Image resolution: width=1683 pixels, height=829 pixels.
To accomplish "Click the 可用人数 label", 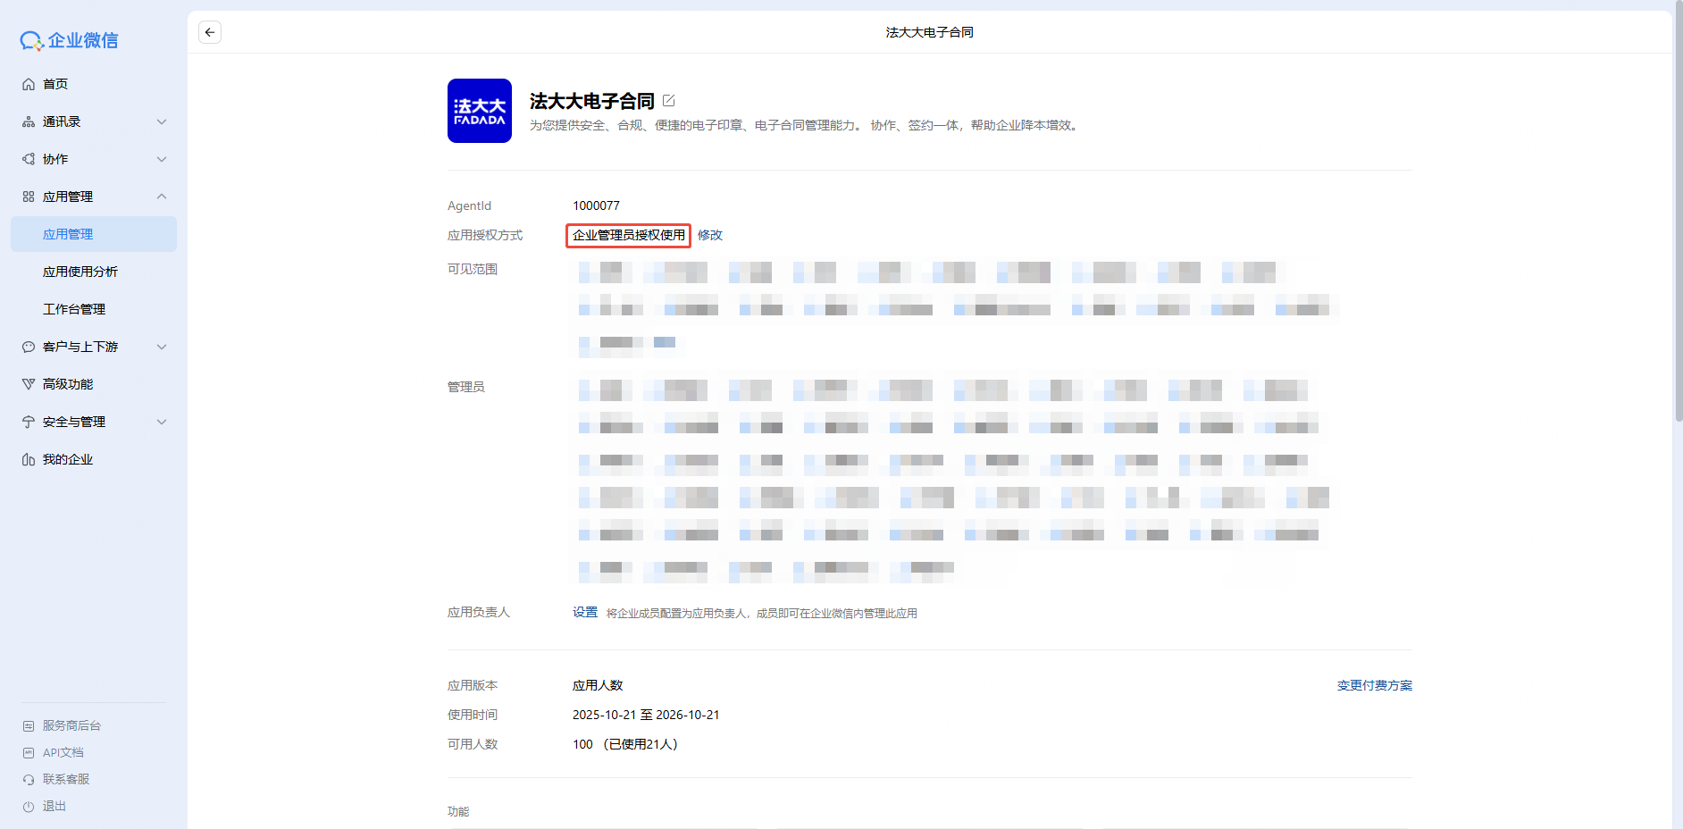I will pyautogui.click(x=473, y=744).
